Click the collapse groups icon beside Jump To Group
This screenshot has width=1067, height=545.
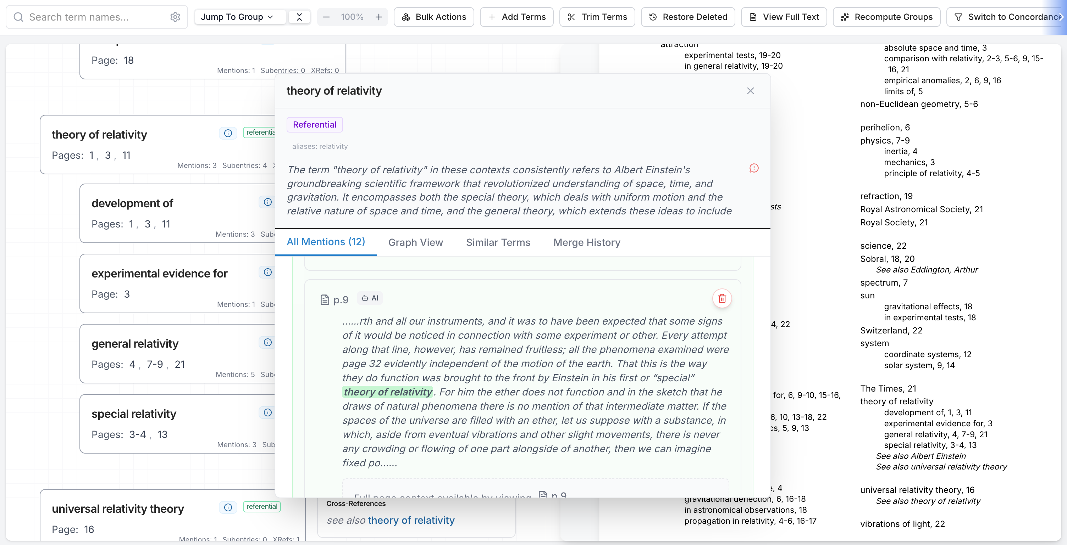click(x=299, y=17)
